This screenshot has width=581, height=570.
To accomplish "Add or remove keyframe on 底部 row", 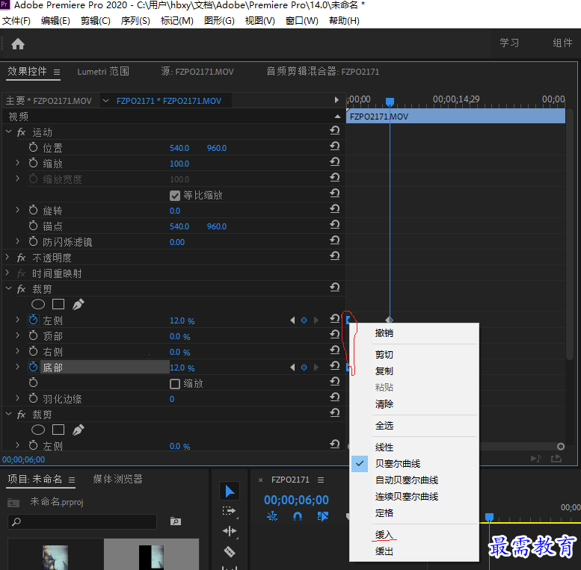I will (304, 367).
